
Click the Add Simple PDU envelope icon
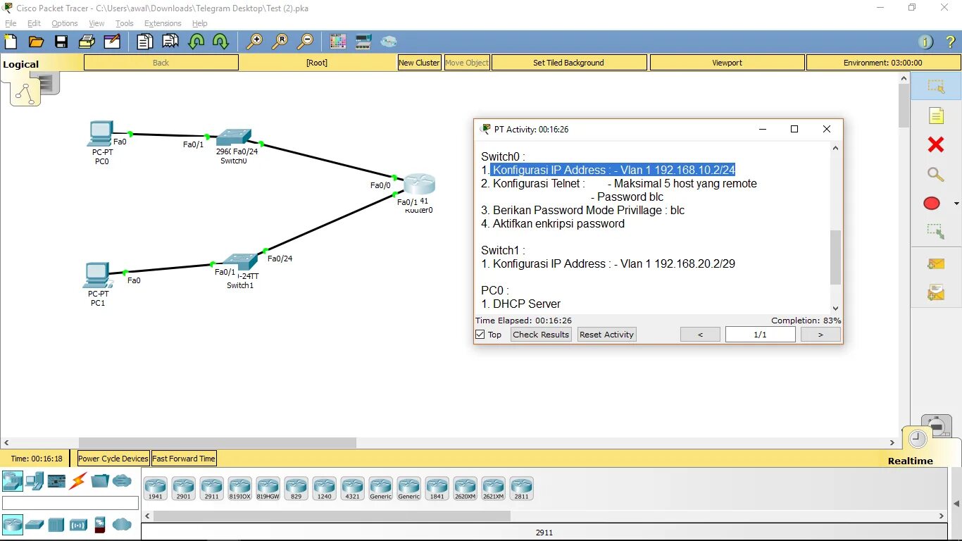[936, 264]
